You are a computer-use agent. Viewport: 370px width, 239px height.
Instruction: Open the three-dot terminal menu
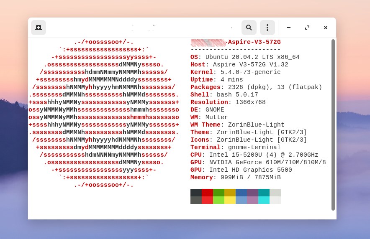tap(267, 28)
